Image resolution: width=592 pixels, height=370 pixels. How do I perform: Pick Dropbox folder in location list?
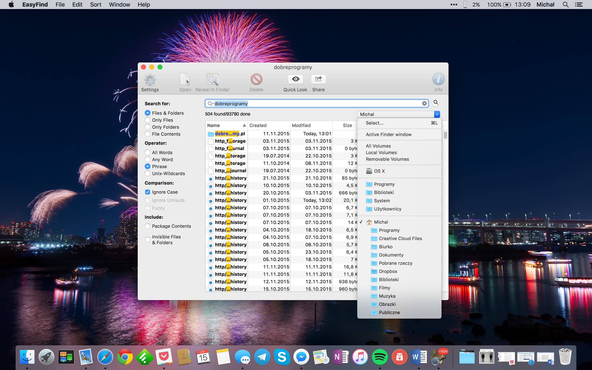[x=388, y=271]
